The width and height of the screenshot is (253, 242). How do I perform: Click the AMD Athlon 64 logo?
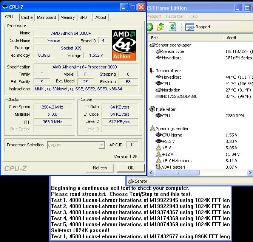(x=124, y=45)
